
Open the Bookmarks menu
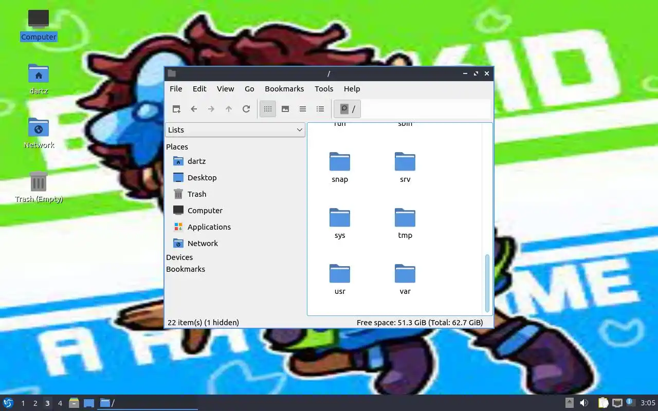click(284, 89)
